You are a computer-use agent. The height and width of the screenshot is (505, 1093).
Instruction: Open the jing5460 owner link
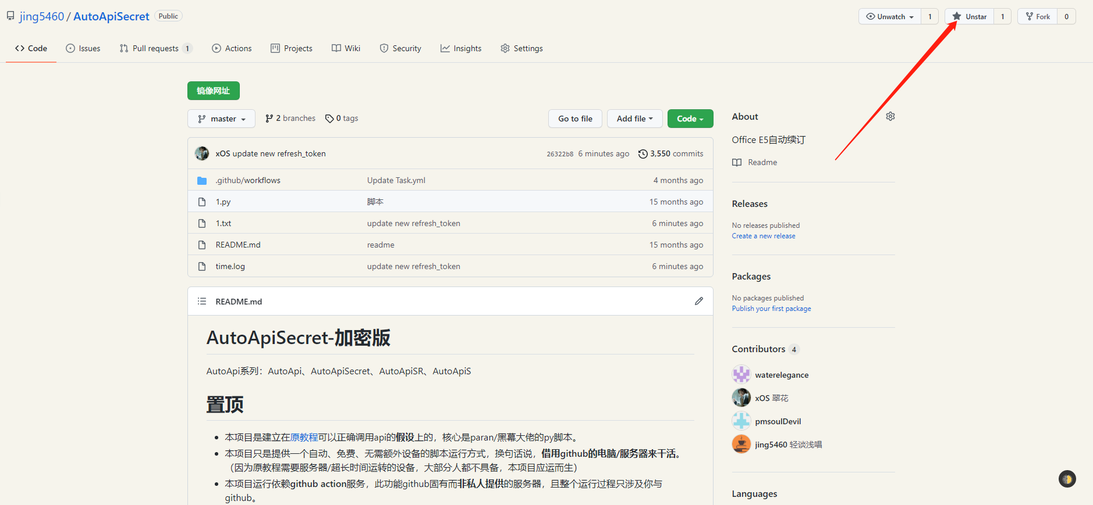pyautogui.click(x=42, y=16)
